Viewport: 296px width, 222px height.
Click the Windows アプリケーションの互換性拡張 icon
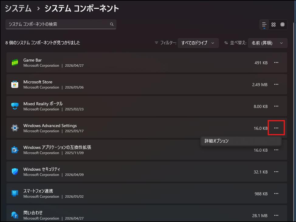15,150
